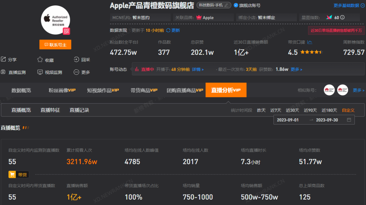
Task: Expand 详情 of current live stream
Action: (x=198, y=69)
